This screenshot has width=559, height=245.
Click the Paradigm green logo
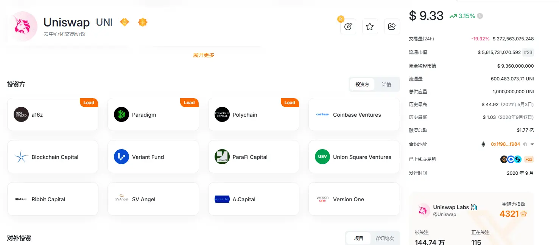point(121,114)
